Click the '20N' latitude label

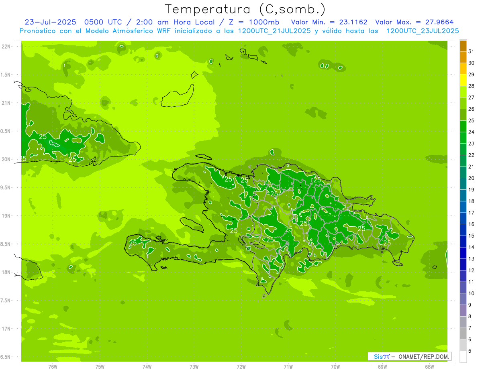coord(6,159)
